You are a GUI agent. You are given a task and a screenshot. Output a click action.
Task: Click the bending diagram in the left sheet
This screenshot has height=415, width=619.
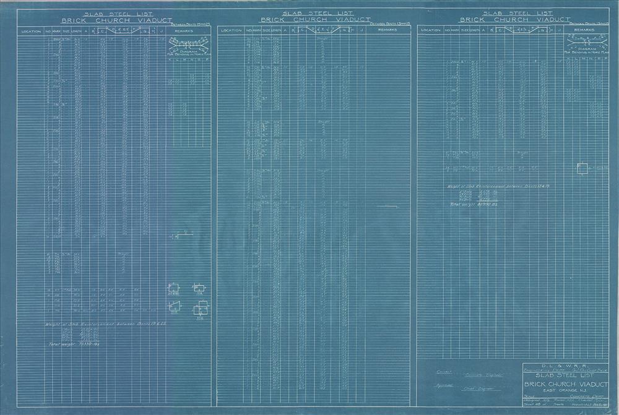(189, 46)
